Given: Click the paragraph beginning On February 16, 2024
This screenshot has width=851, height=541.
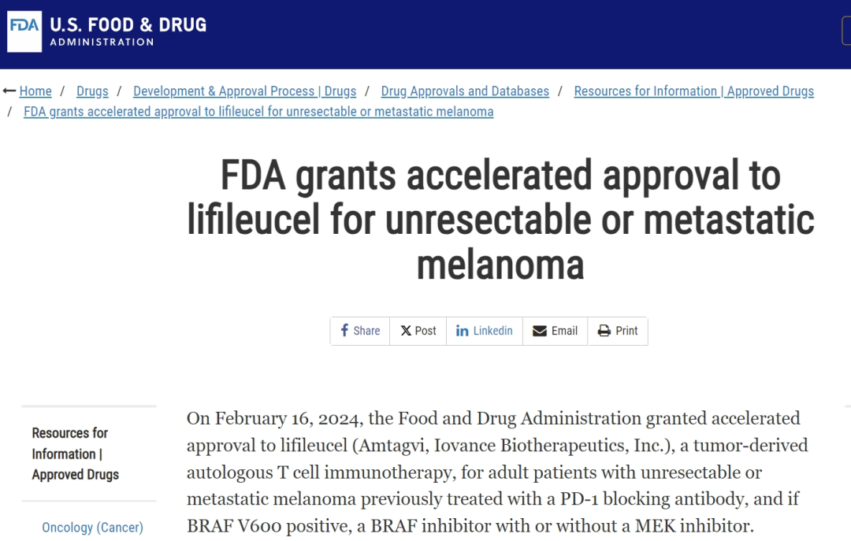Looking at the screenshot, I should [496, 471].
